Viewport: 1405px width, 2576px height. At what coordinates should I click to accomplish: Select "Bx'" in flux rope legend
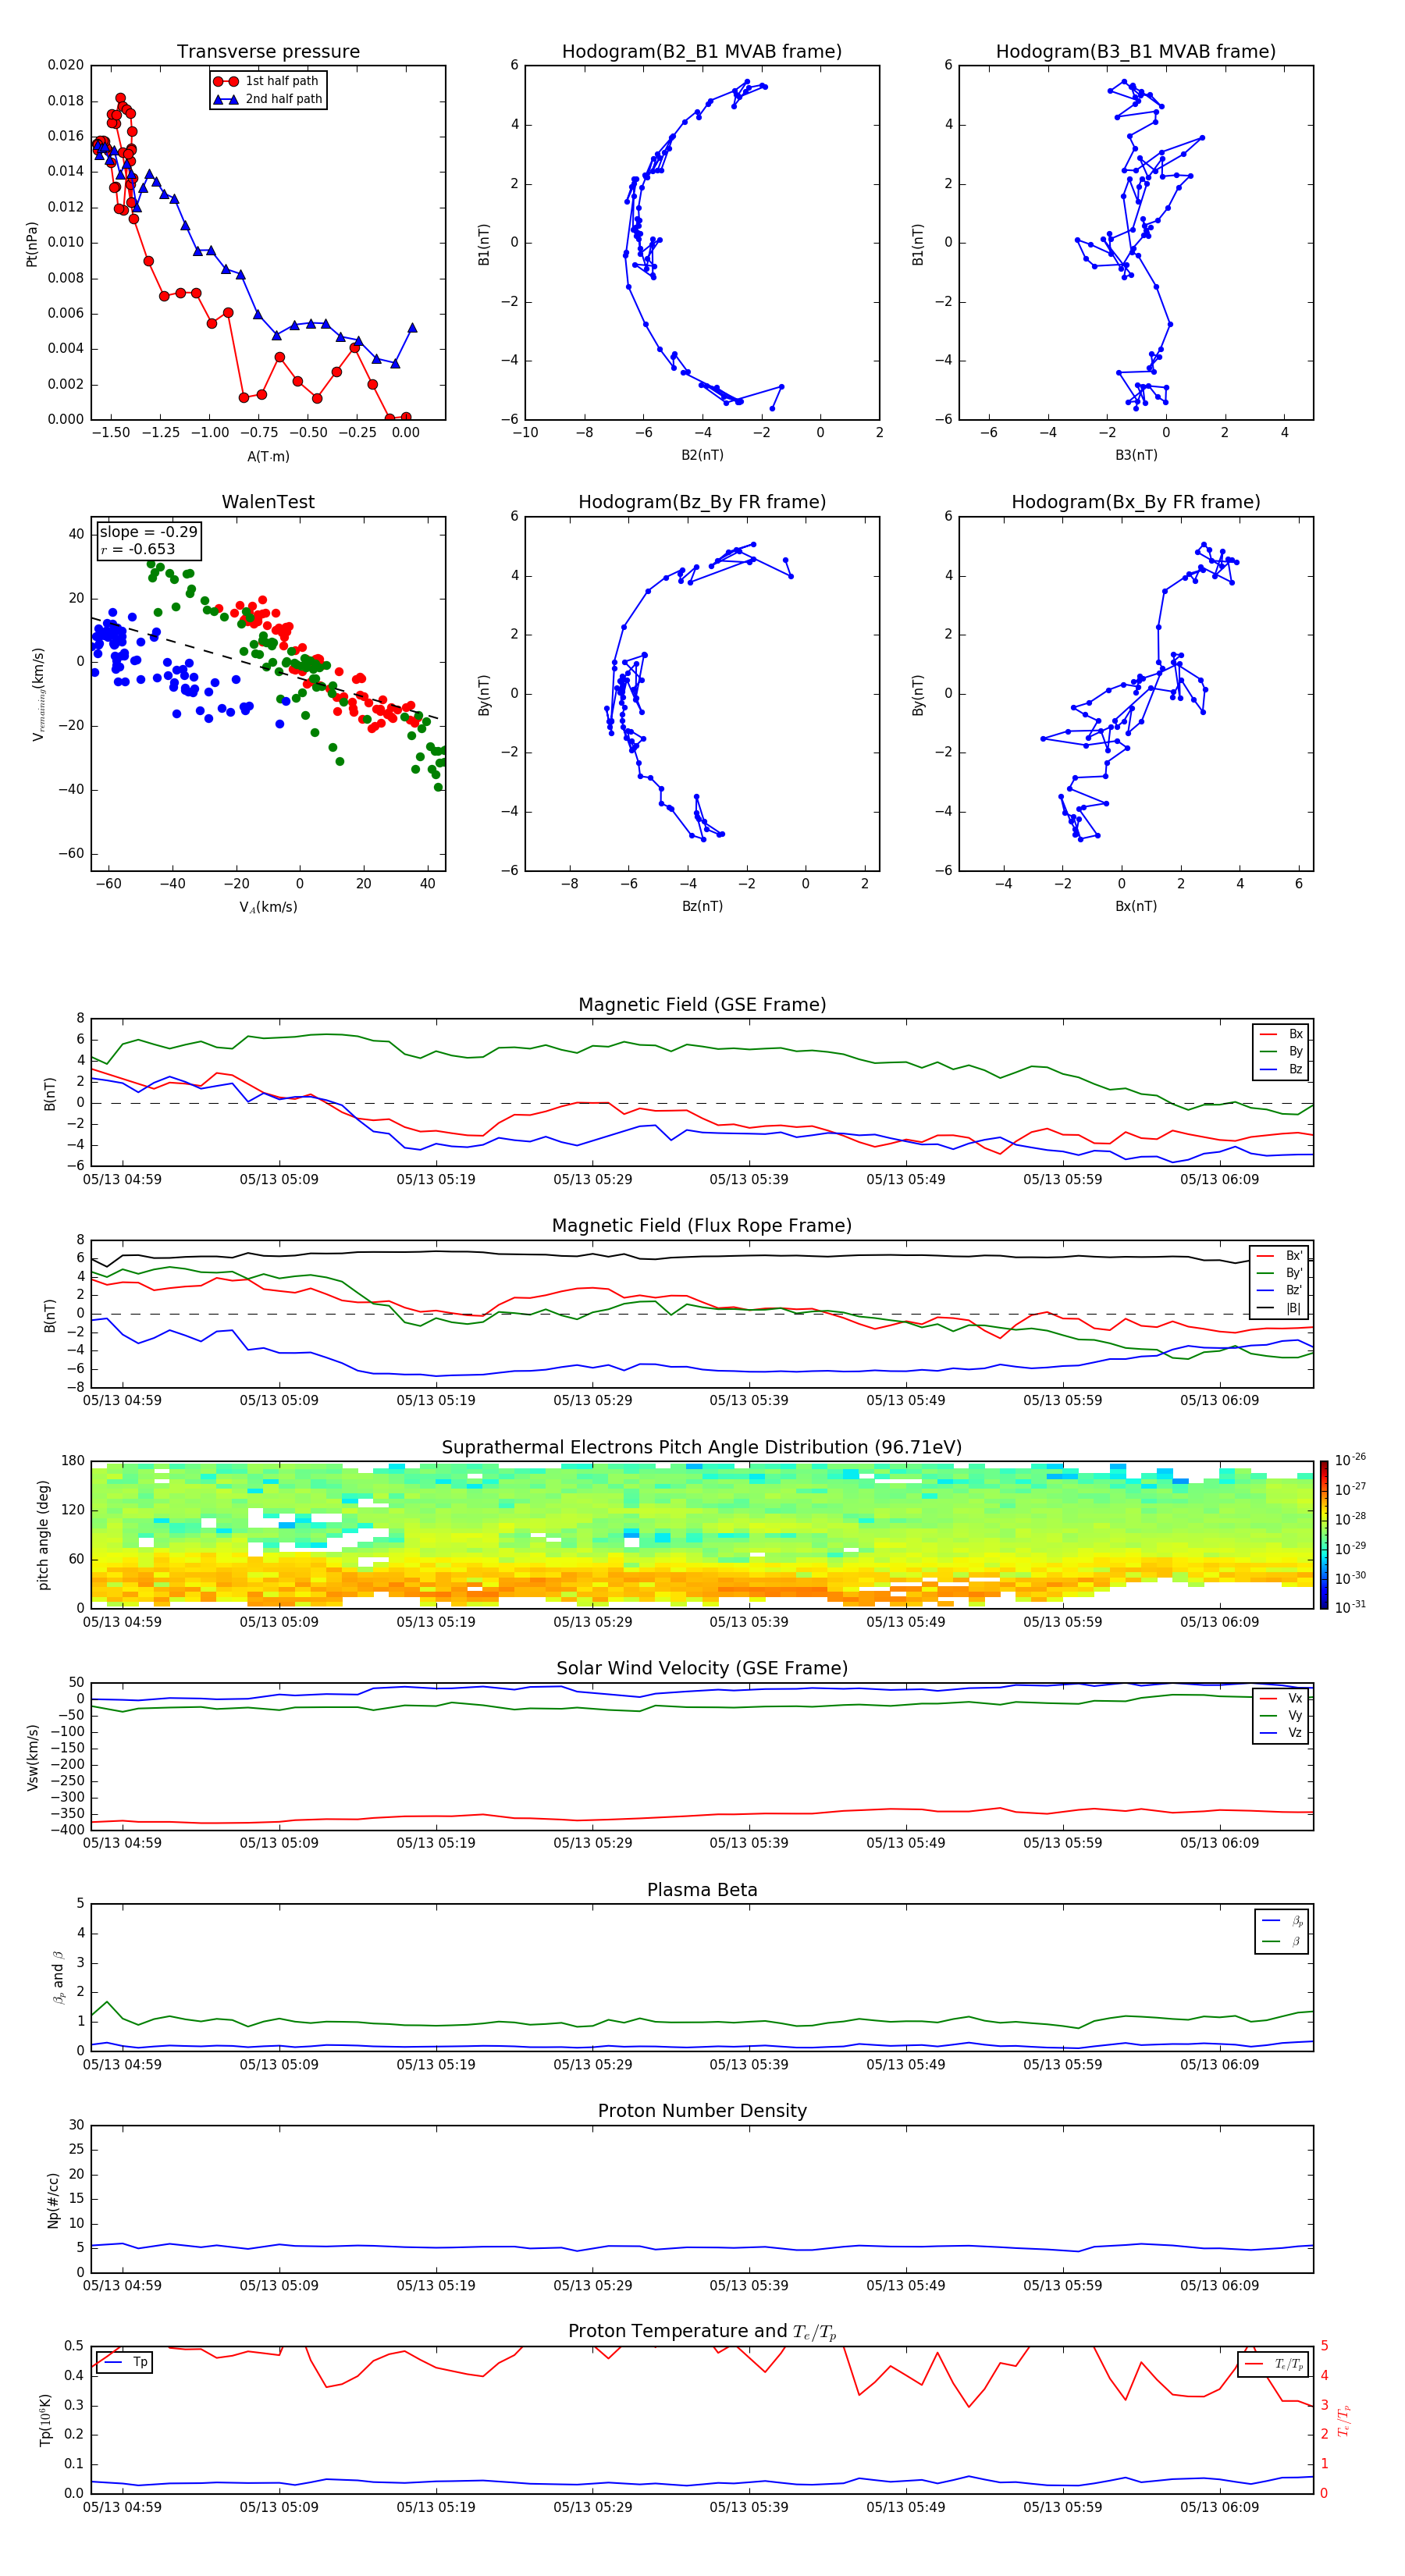coord(1281,1256)
